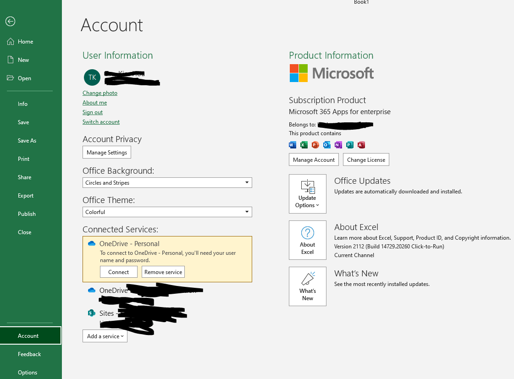Viewport: 514px width, 379px height.
Task: Click the Subscription Product heading
Action: pyautogui.click(x=327, y=100)
